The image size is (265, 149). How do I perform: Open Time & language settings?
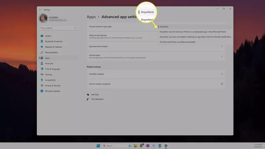click(58, 69)
